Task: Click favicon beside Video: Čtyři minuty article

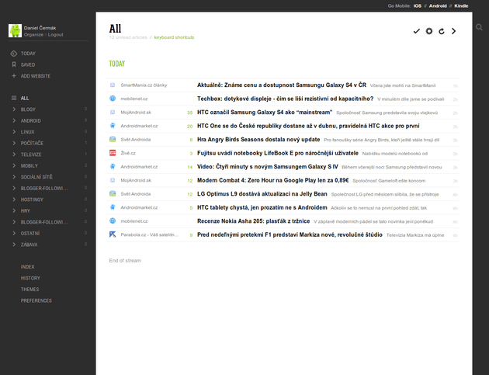Action: [x=113, y=166]
